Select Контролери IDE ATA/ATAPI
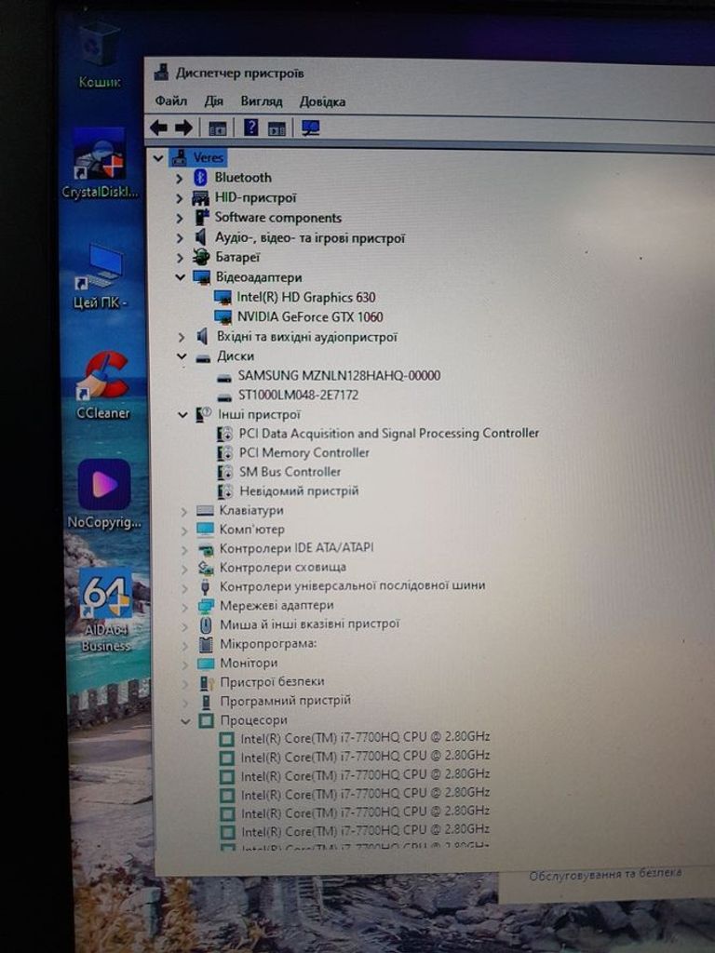 coord(297,548)
